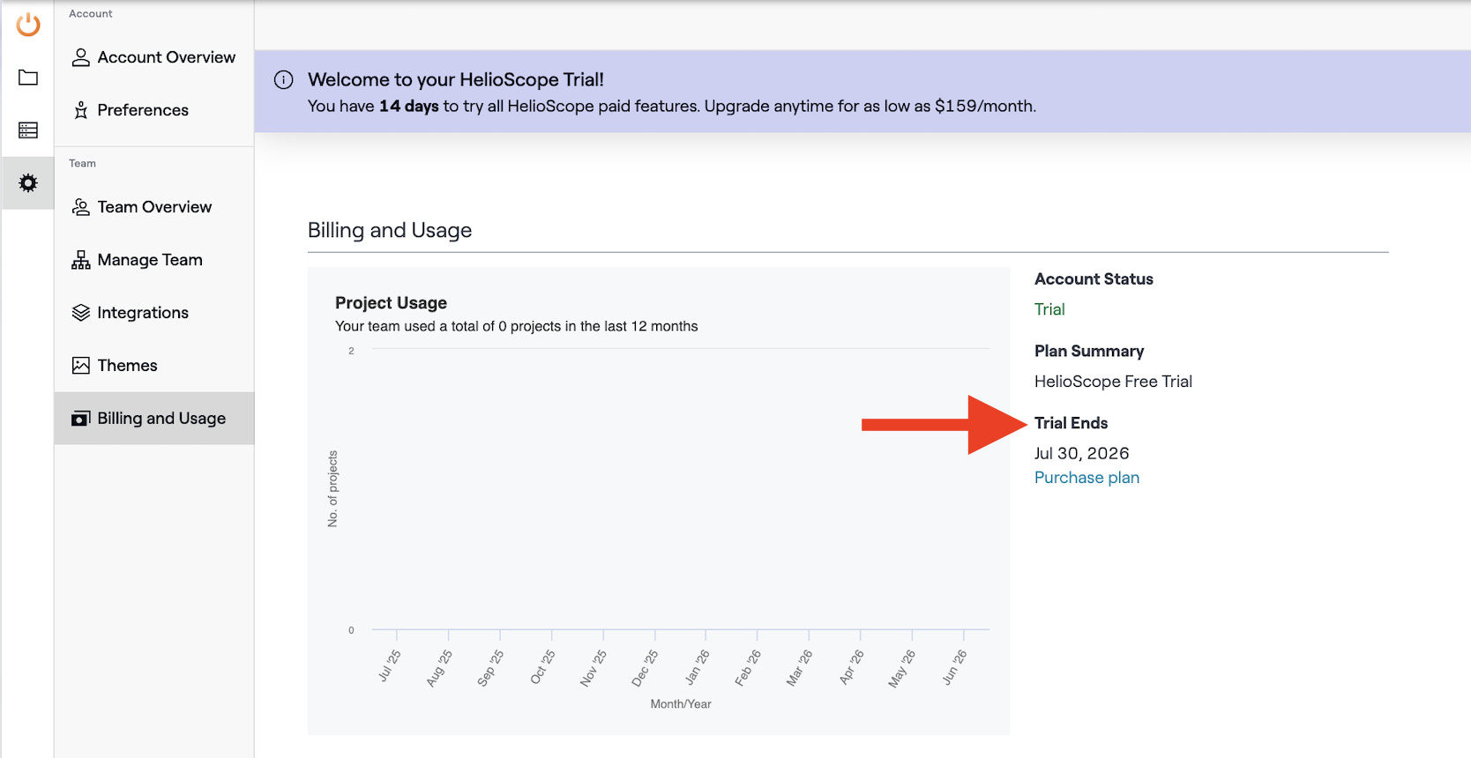Click the Jul 30, 2026 trial end date
Viewport: 1471px width, 758px height.
pos(1081,453)
